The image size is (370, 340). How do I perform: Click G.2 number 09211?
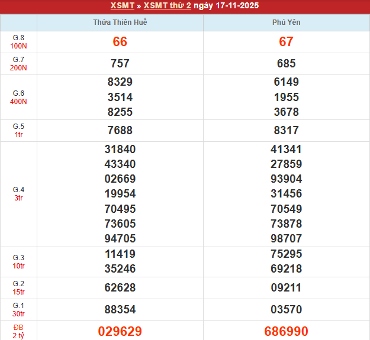point(286,288)
